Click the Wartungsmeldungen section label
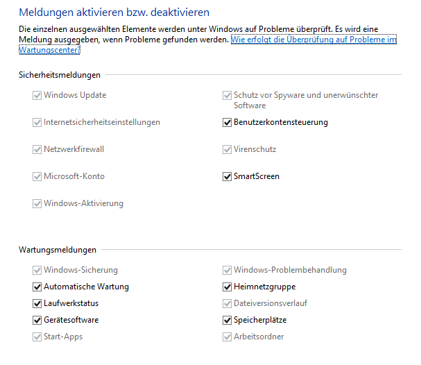Viewport: 421px width, 365px height. [58, 250]
